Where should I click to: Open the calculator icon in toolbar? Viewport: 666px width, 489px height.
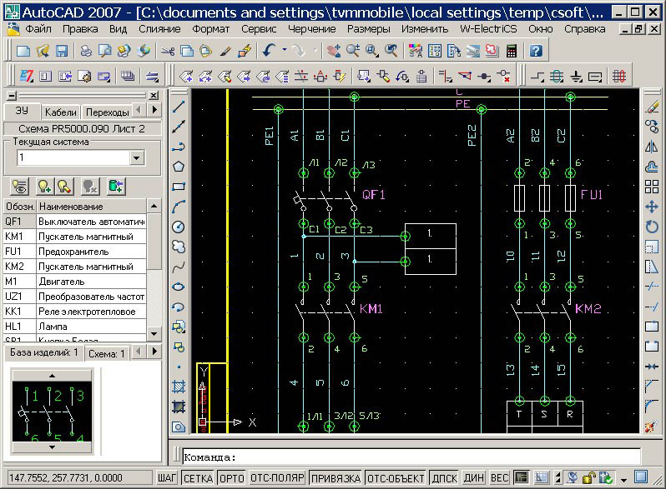512,51
